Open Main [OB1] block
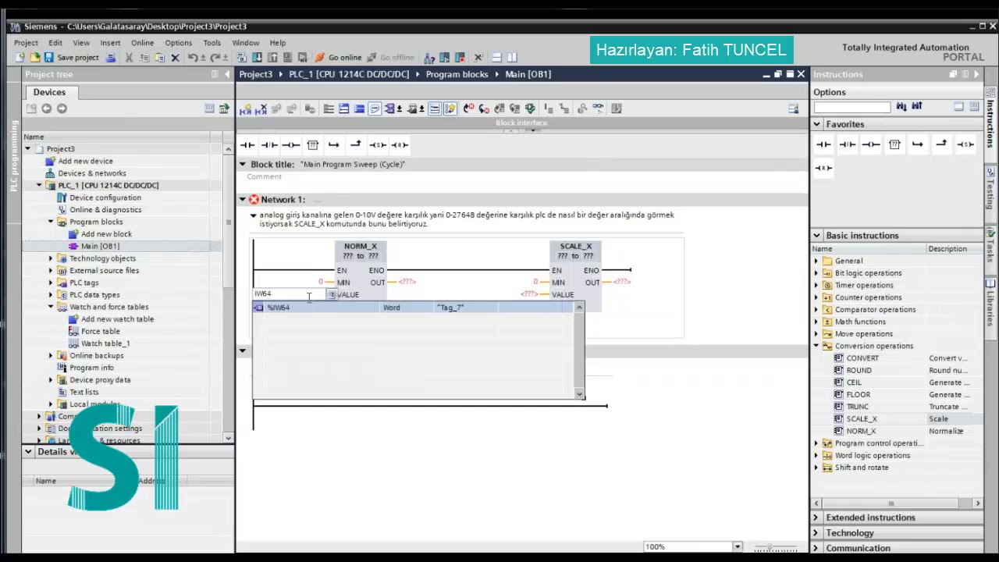Screen dimensions: 999x562 (x=100, y=246)
